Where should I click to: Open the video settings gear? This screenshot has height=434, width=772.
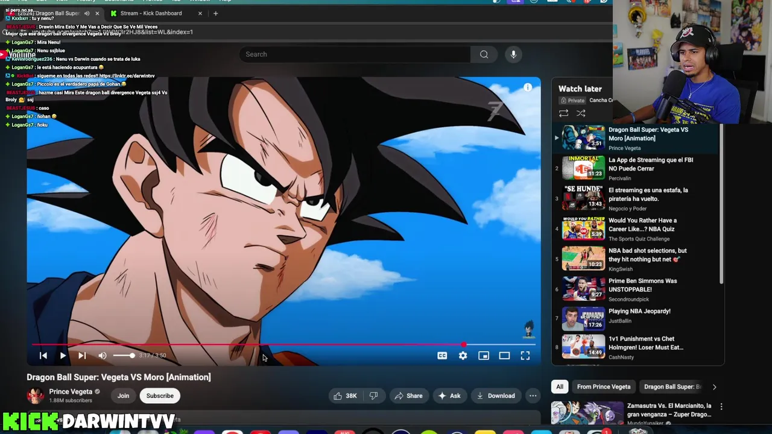click(463, 356)
